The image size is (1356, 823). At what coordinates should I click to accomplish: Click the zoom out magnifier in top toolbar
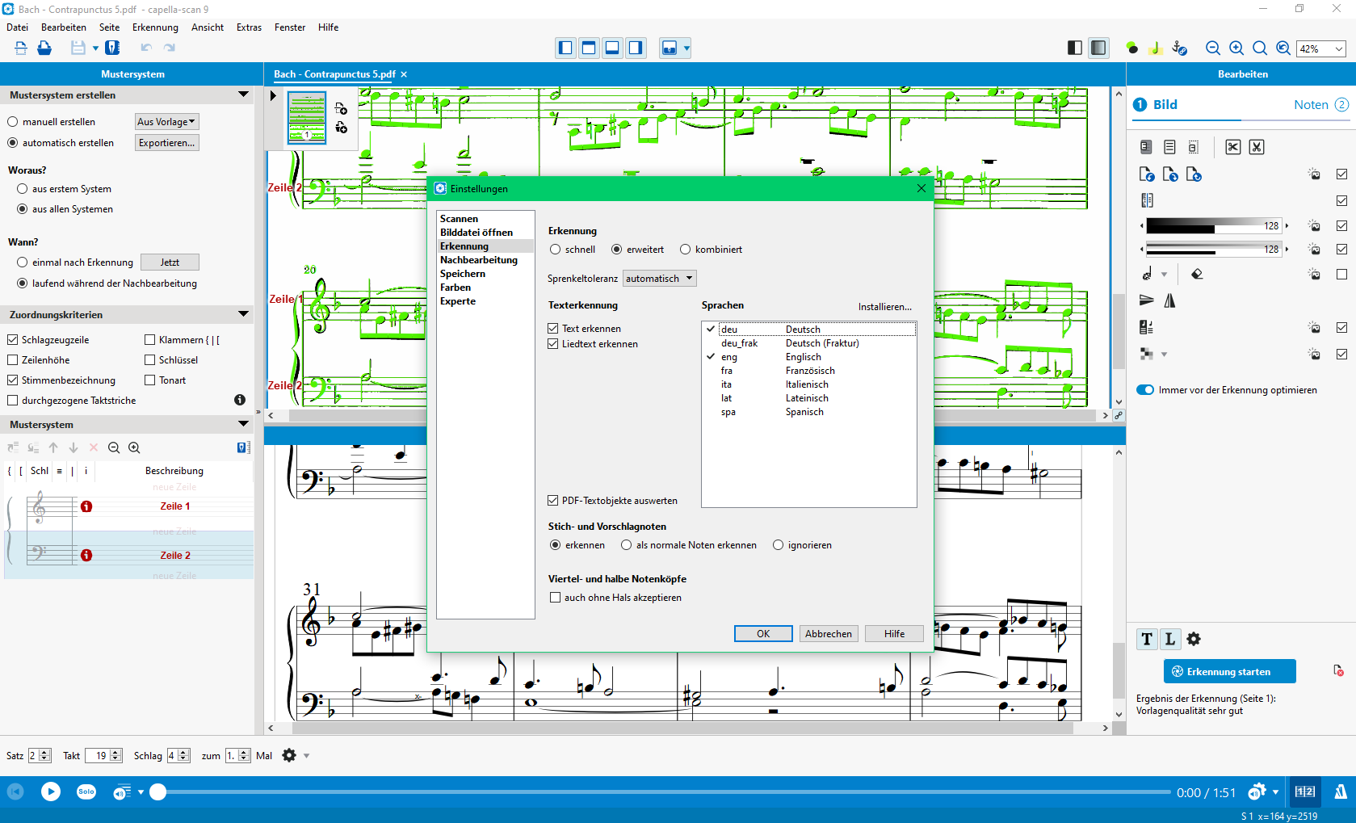[x=1212, y=48]
